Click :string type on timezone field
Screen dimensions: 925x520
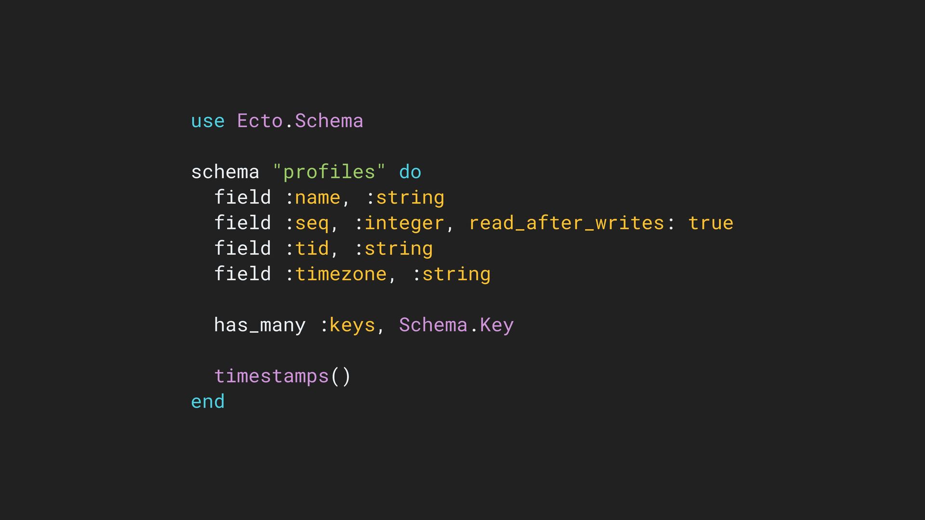pos(451,274)
